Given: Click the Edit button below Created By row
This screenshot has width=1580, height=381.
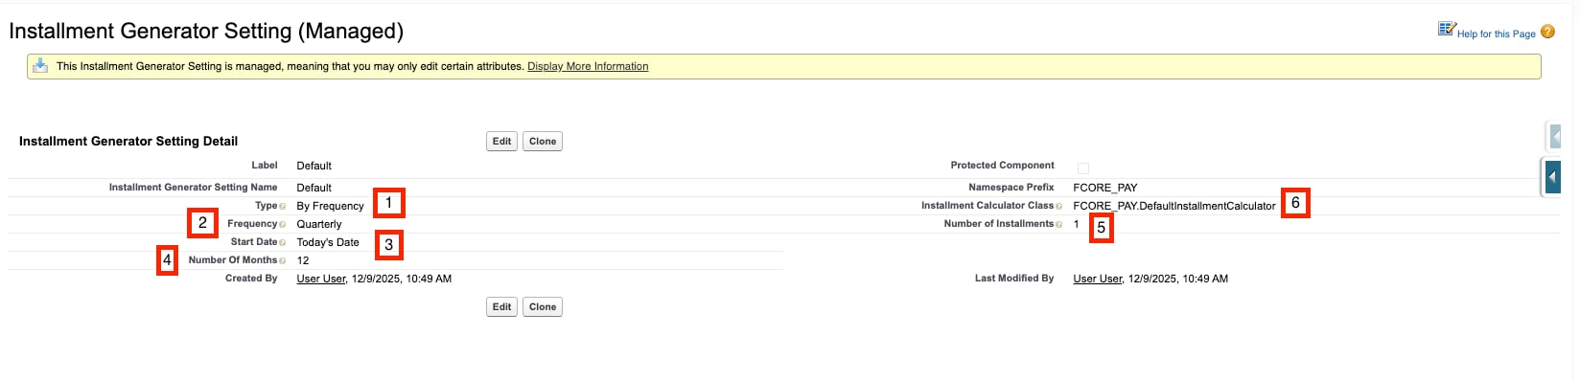Looking at the screenshot, I should click(x=501, y=307).
